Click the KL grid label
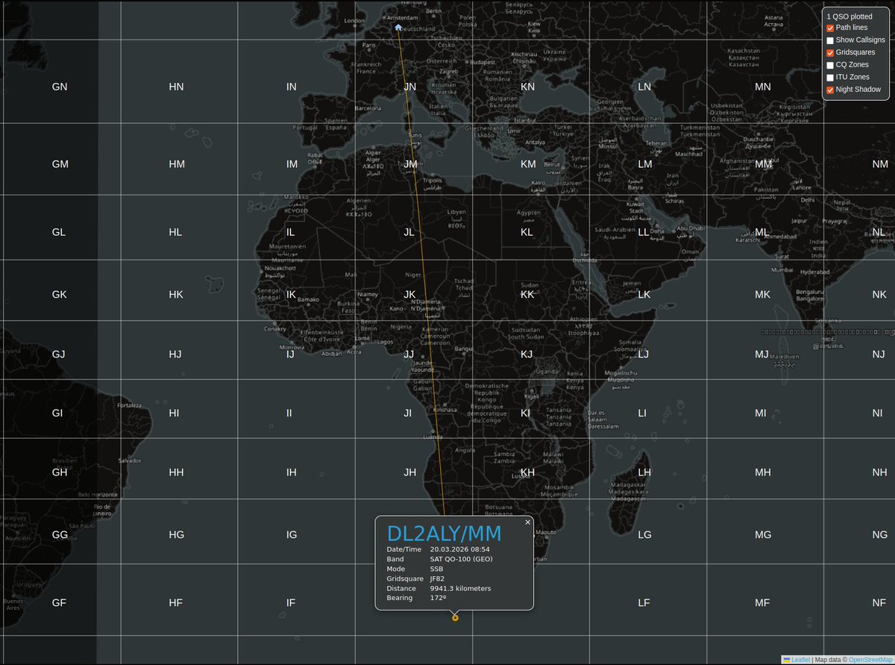Screen dimensions: 895x665 (x=527, y=232)
